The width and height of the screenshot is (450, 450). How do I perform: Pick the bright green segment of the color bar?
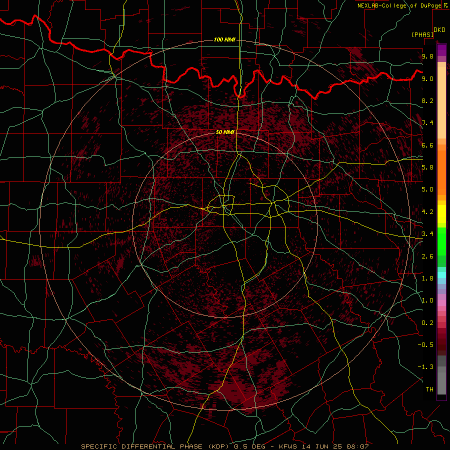(441, 242)
